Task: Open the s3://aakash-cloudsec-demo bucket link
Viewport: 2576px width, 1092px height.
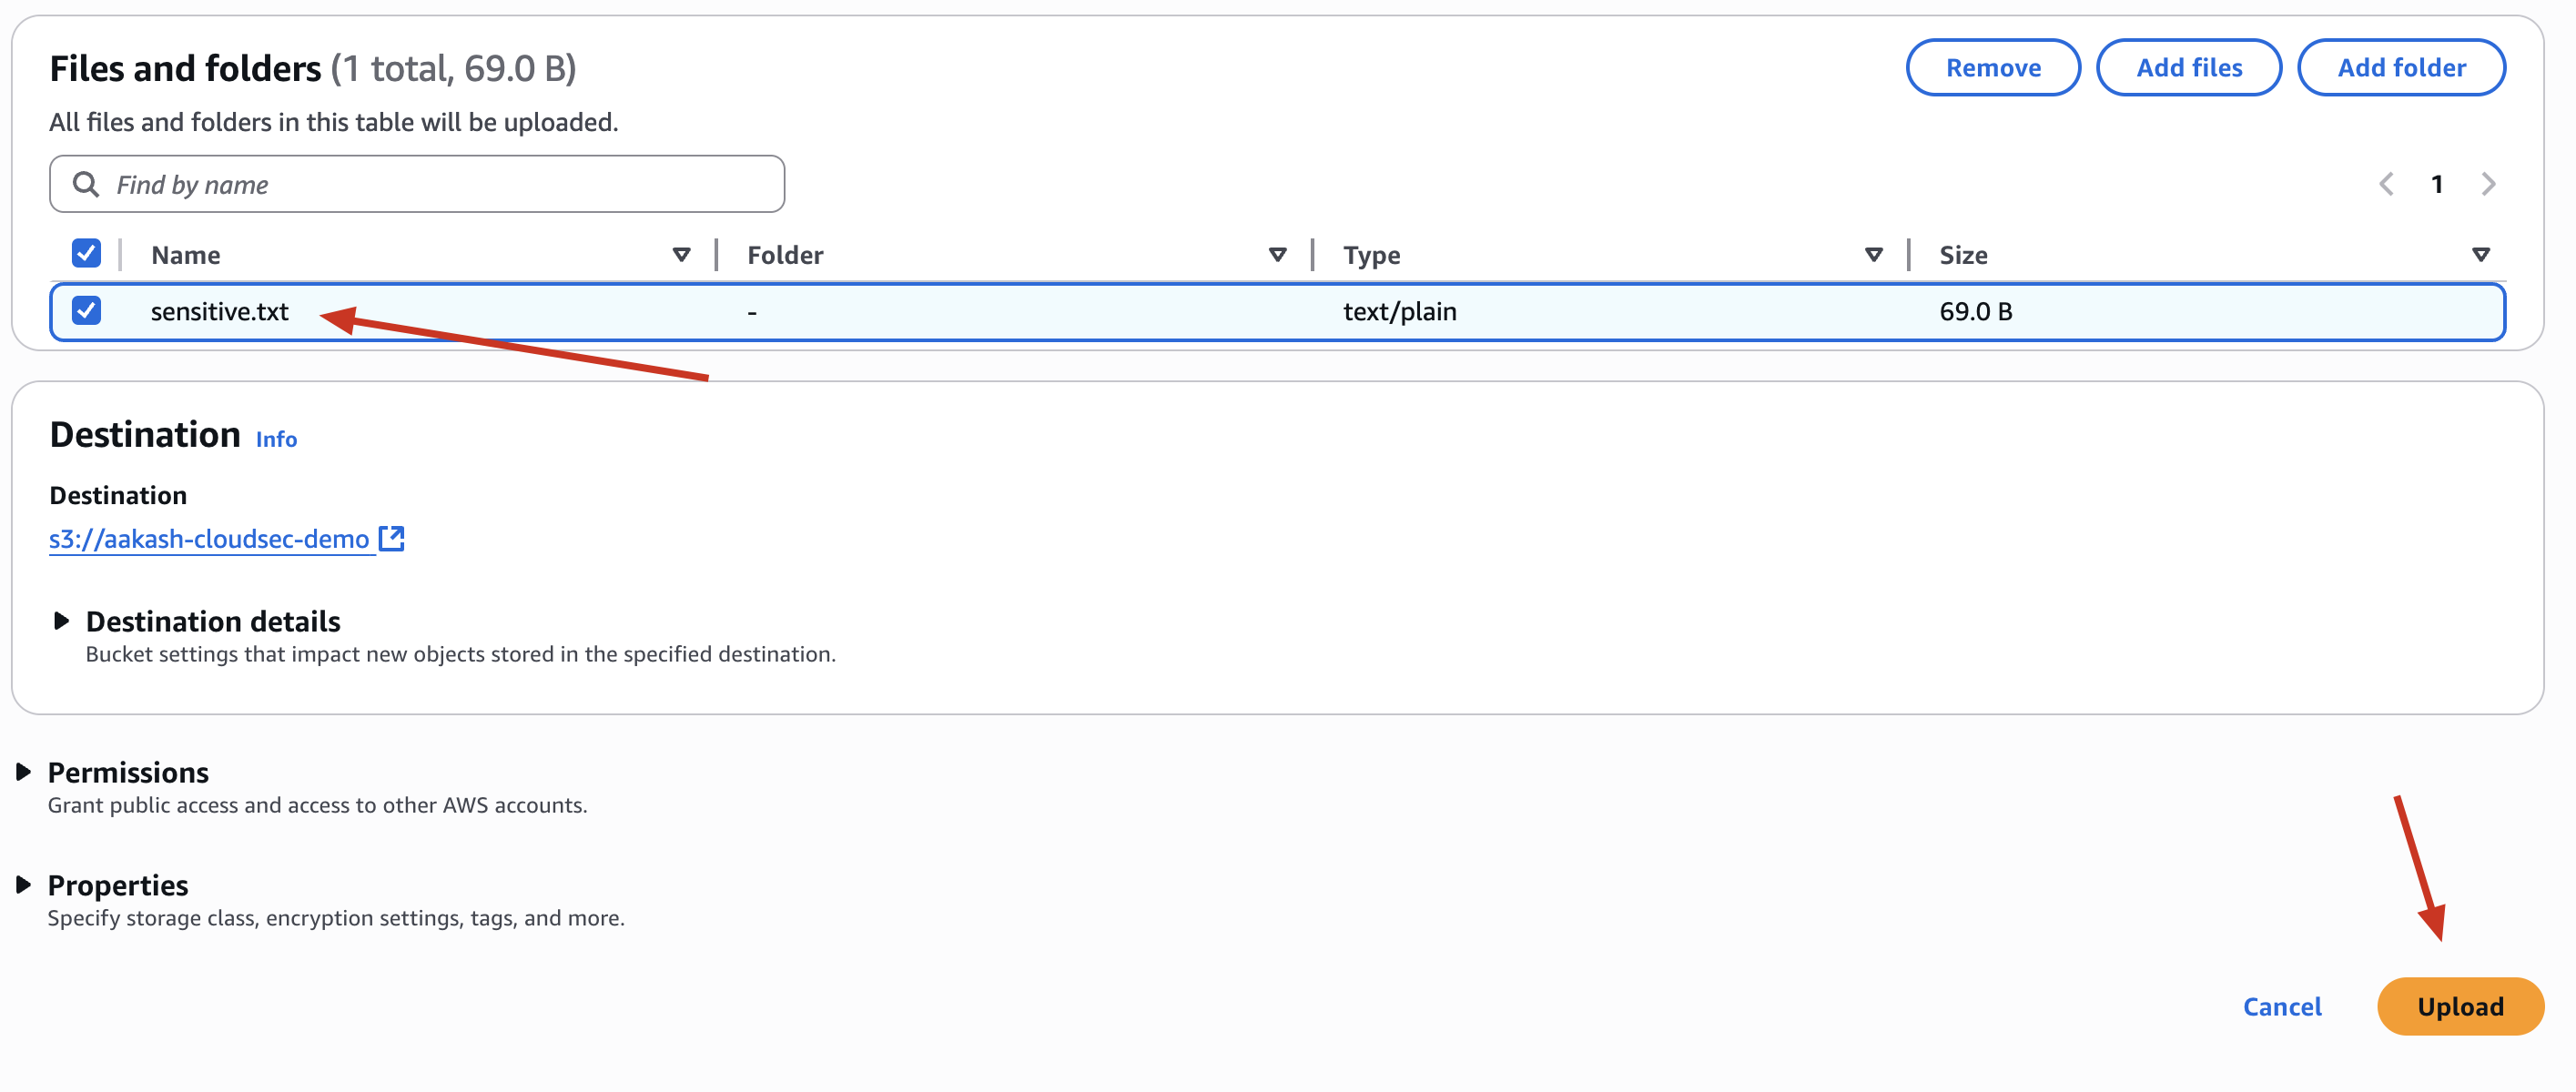Action: click(209, 539)
